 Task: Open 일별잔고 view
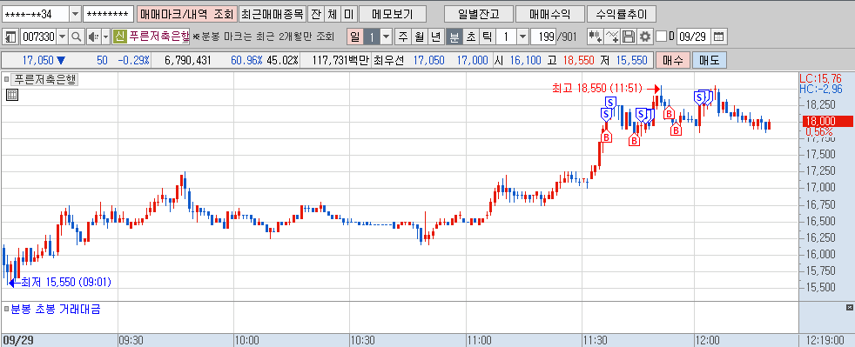[478, 14]
